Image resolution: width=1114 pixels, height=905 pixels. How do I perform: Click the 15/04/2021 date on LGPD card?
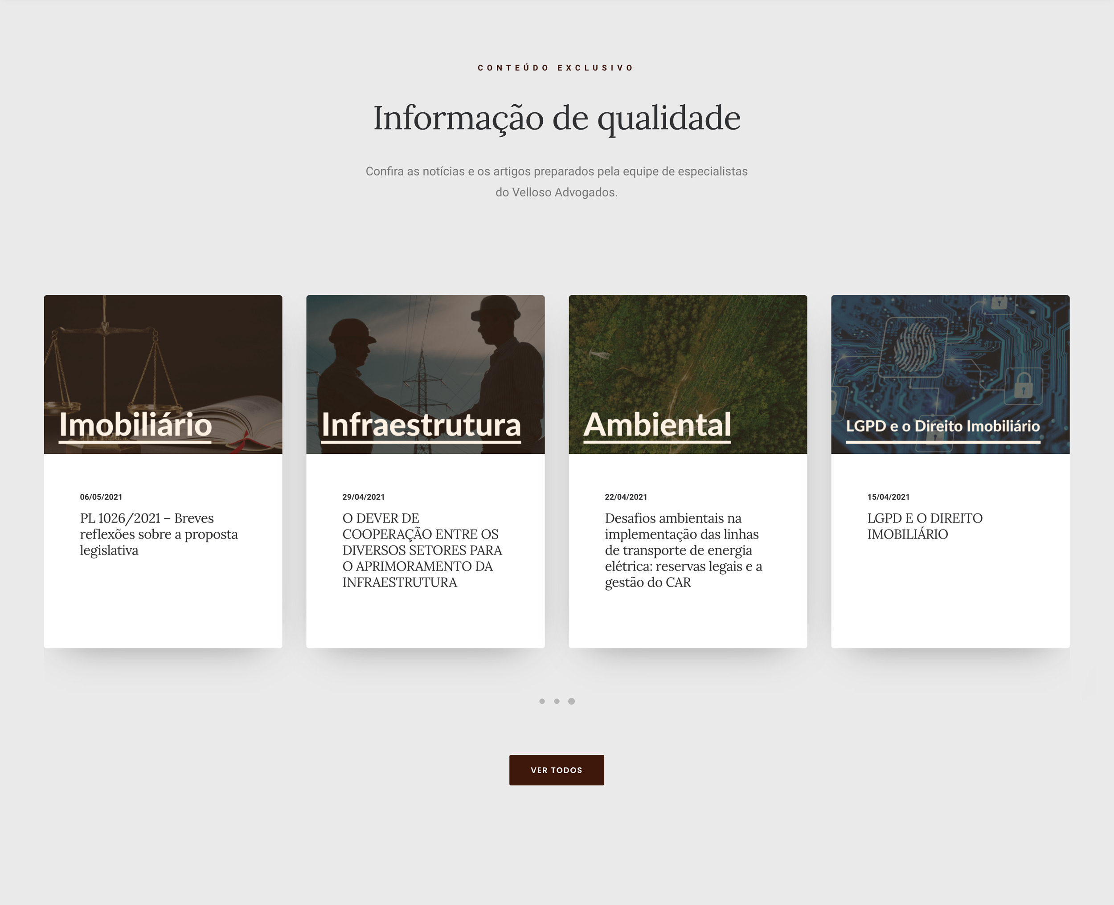tap(888, 497)
